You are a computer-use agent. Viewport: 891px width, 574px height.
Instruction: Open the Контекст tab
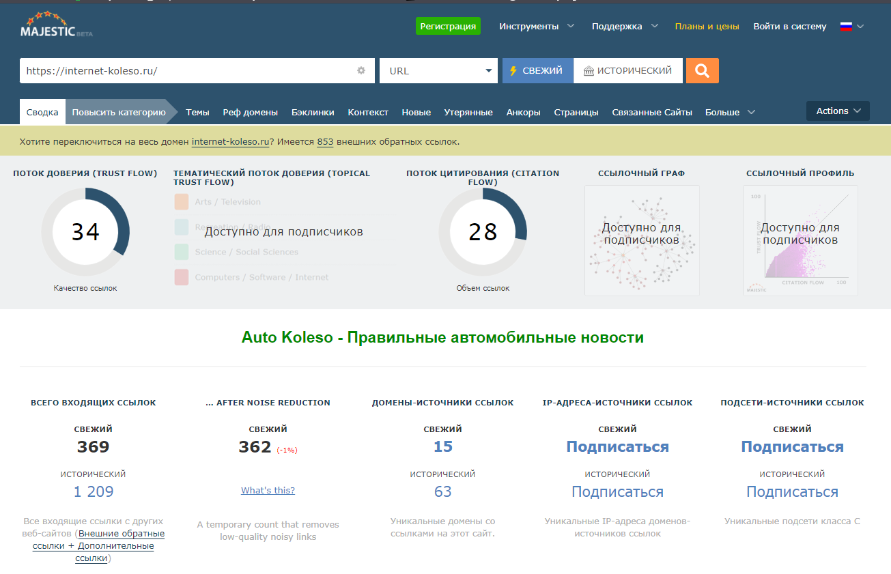coord(368,112)
